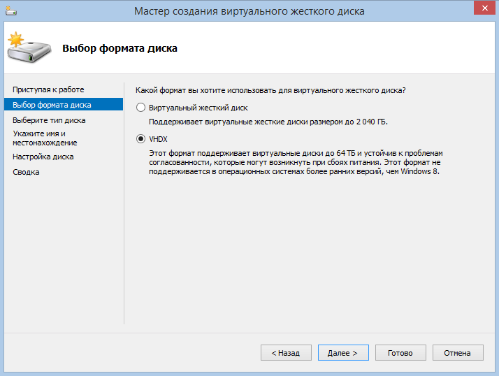Click the 'Выбор формата диска' page heading

[x=120, y=48]
